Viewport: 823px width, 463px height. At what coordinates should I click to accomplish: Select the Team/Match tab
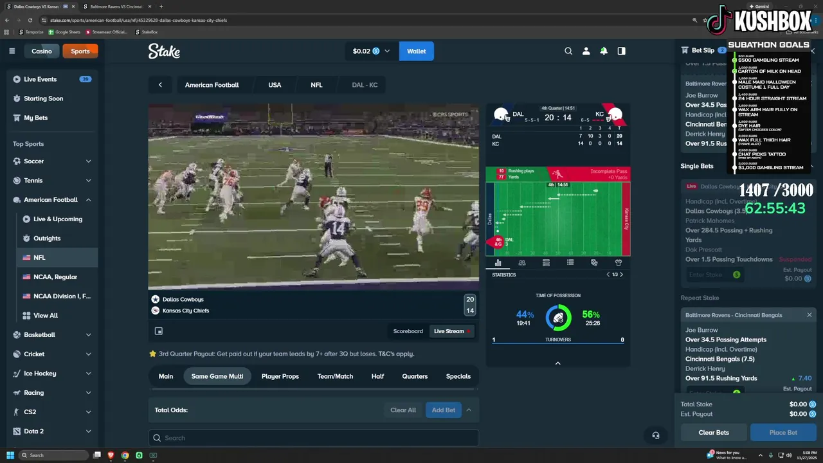click(335, 376)
